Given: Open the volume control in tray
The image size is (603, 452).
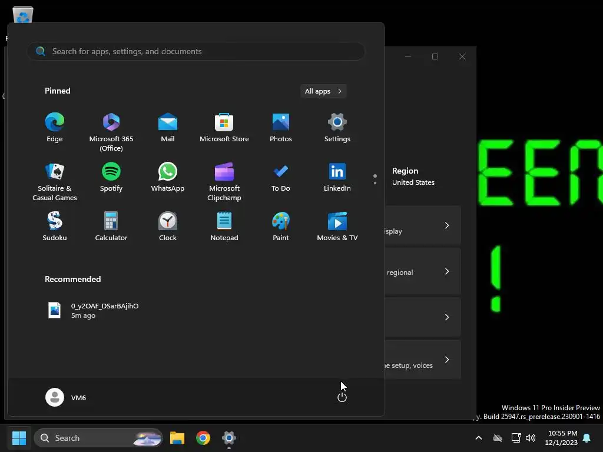Looking at the screenshot, I should tap(531, 438).
